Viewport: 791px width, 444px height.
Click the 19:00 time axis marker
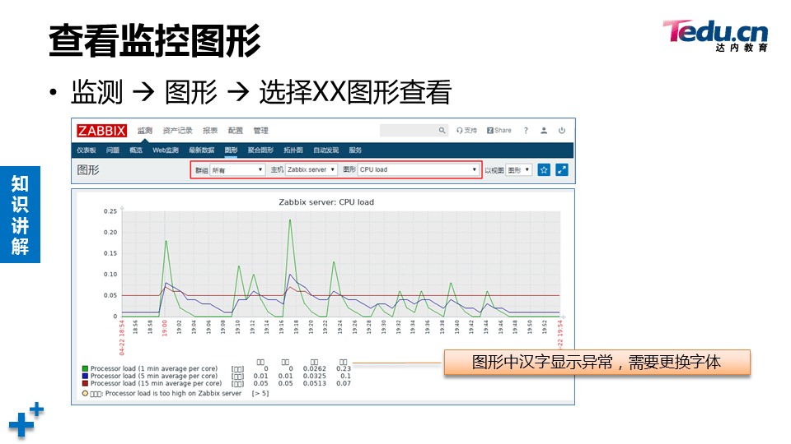pos(165,329)
